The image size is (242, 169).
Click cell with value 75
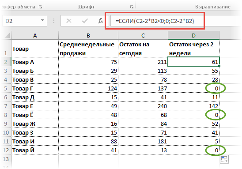coord(88,62)
